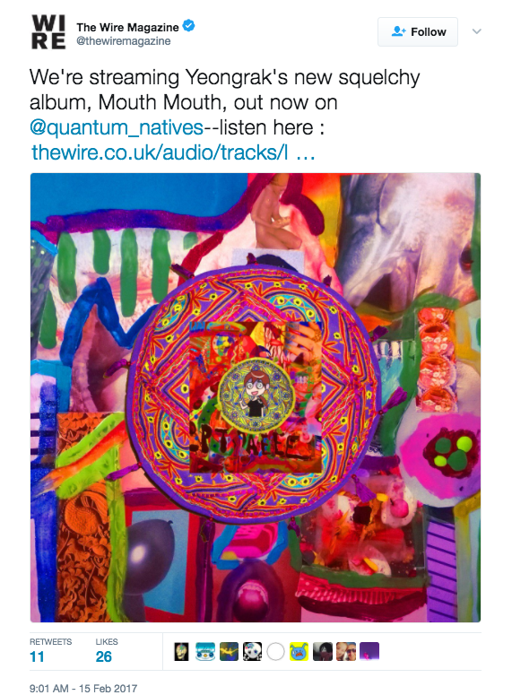Image resolution: width=512 pixels, height=695 pixels.
Task: Follow The Wire Magazine account
Action: point(418,32)
